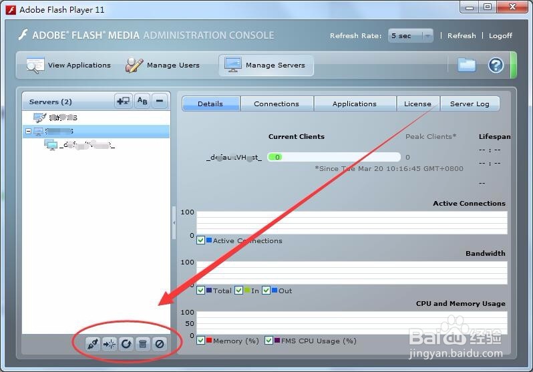Switch to the Connections tab
Screen dimensions: 533x372
point(277,104)
